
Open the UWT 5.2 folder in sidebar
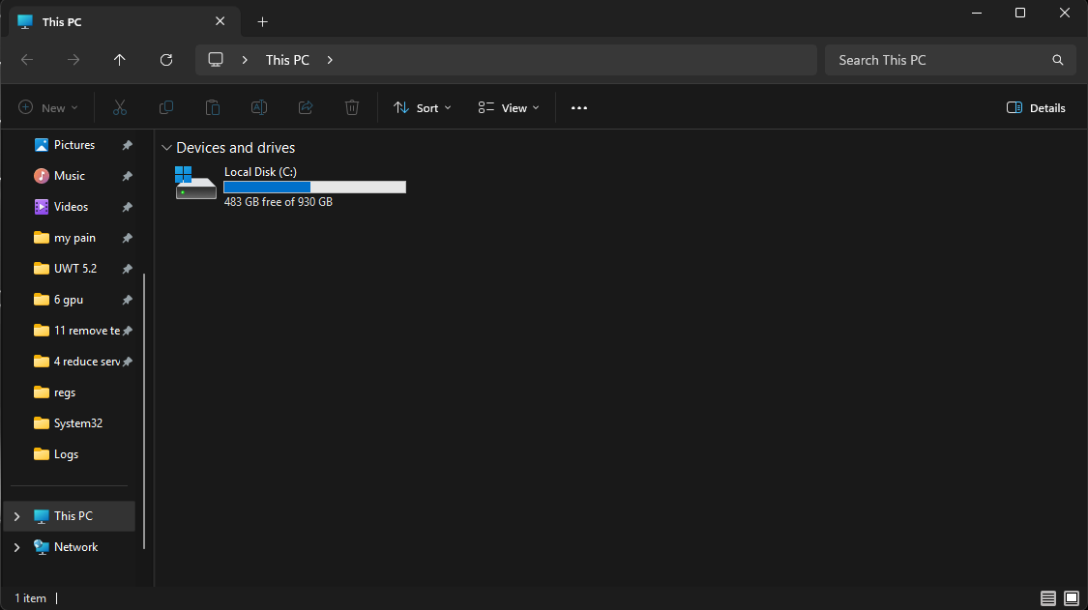click(74, 269)
